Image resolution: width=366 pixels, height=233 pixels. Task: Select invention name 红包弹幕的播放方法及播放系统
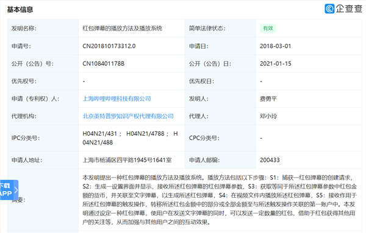tap(123, 29)
